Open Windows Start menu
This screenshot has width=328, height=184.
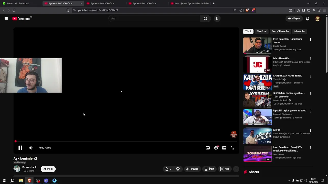4,180
